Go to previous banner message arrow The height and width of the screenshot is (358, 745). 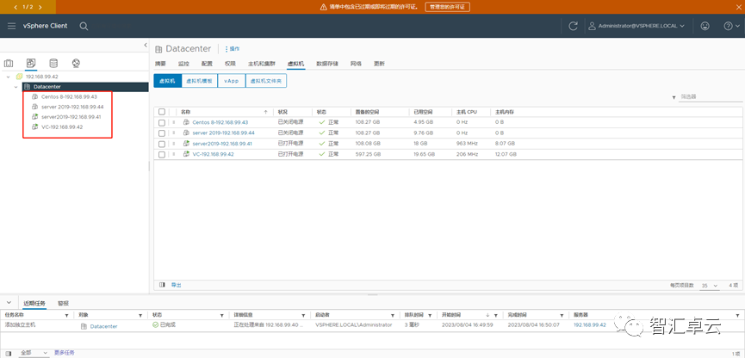click(16, 7)
